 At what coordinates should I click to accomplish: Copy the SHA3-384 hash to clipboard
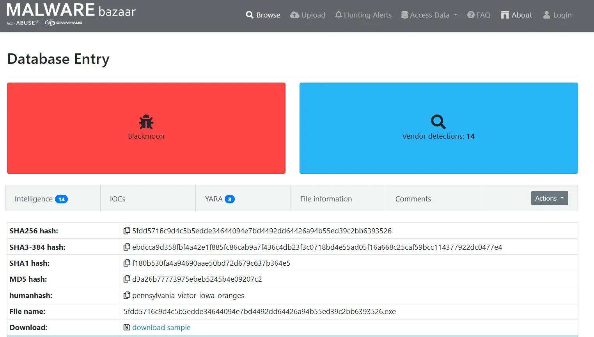point(127,247)
